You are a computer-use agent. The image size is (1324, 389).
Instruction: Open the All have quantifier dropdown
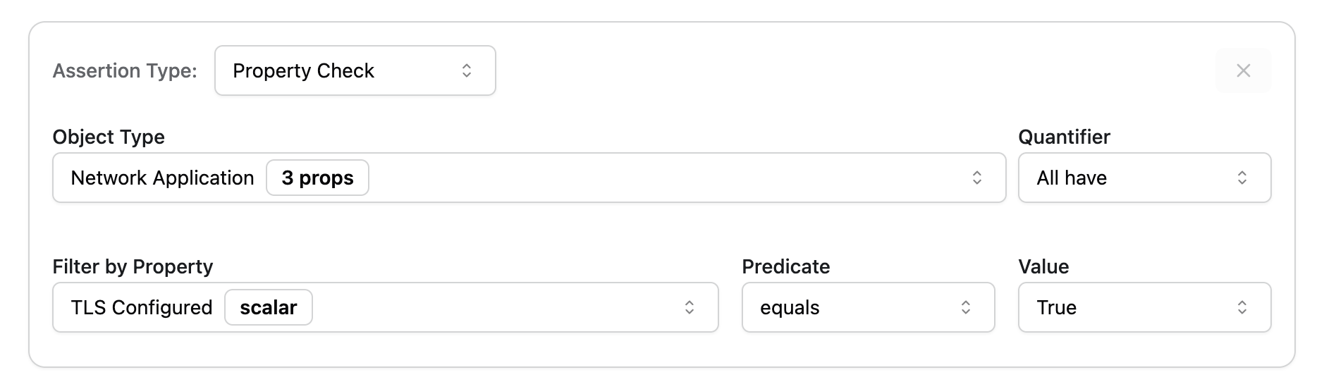1128,178
